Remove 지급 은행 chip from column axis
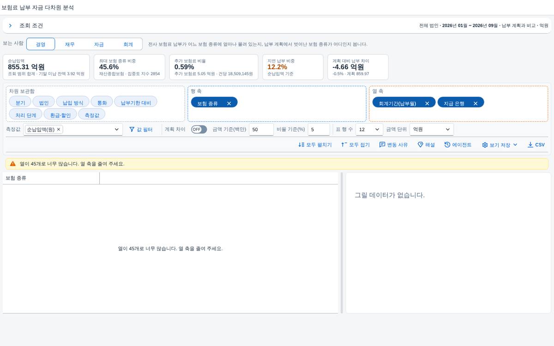 pos(476,103)
